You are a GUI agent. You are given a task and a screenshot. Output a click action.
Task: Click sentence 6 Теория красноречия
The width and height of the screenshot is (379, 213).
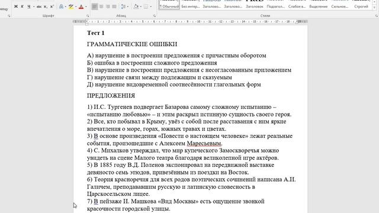[191, 187]
